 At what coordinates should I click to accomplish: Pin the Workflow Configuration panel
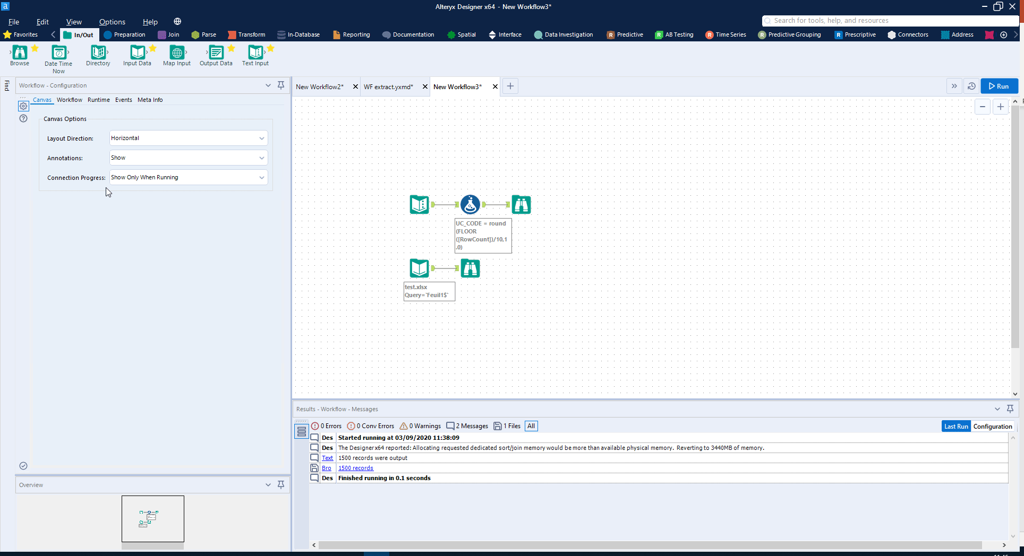281,85
